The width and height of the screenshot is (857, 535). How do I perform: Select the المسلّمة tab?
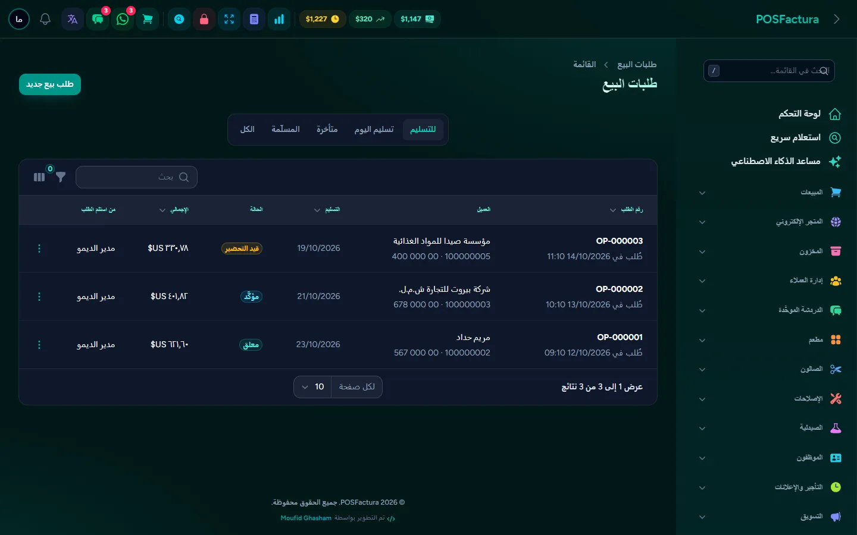click(286, 130)
